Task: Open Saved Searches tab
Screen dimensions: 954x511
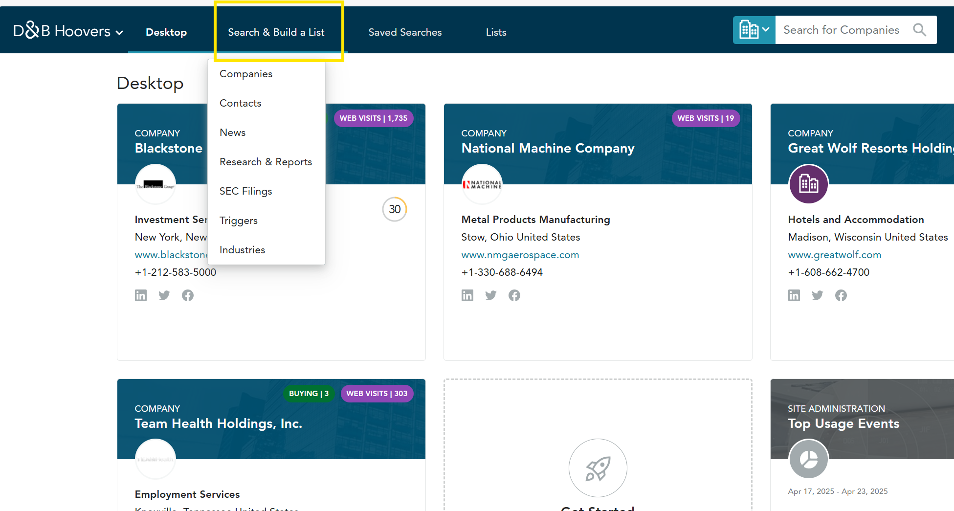Action: [x=405, y=32]
